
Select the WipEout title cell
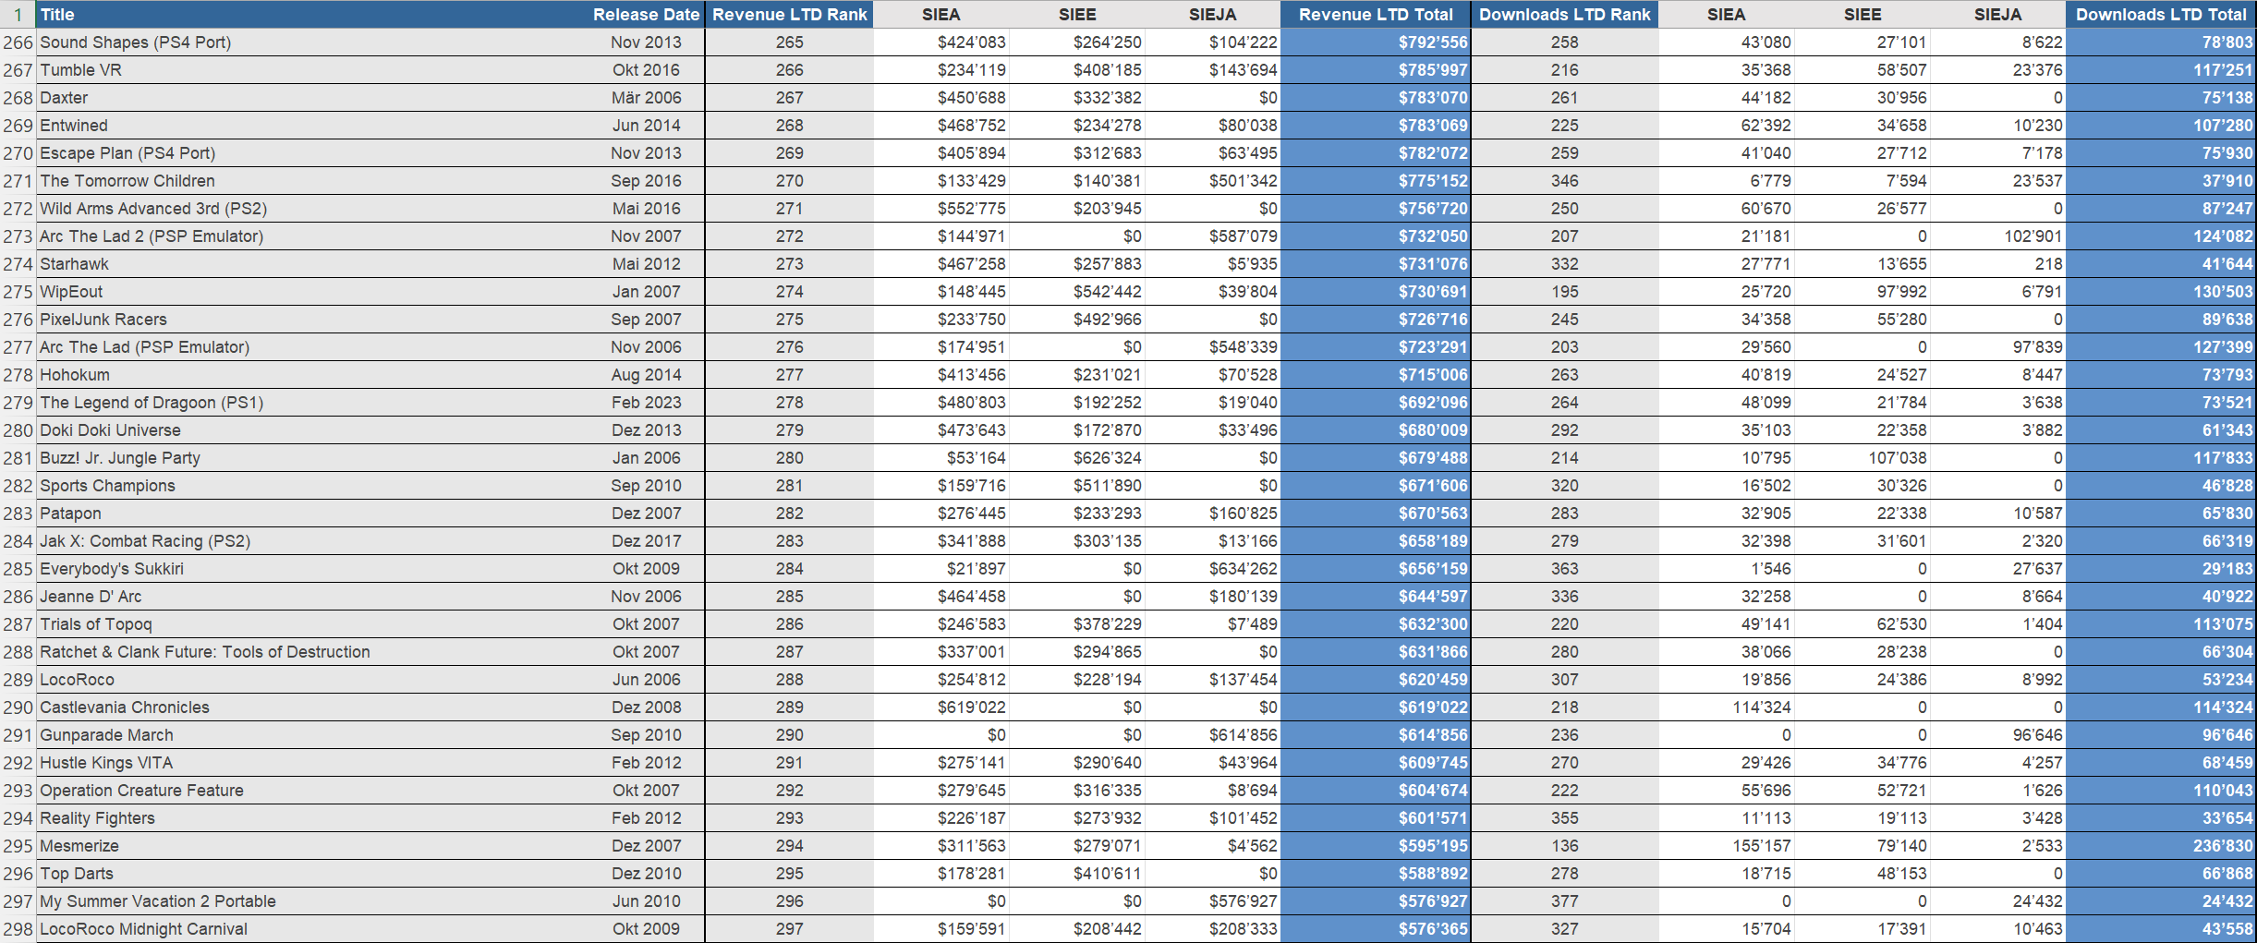coord(71,292)
